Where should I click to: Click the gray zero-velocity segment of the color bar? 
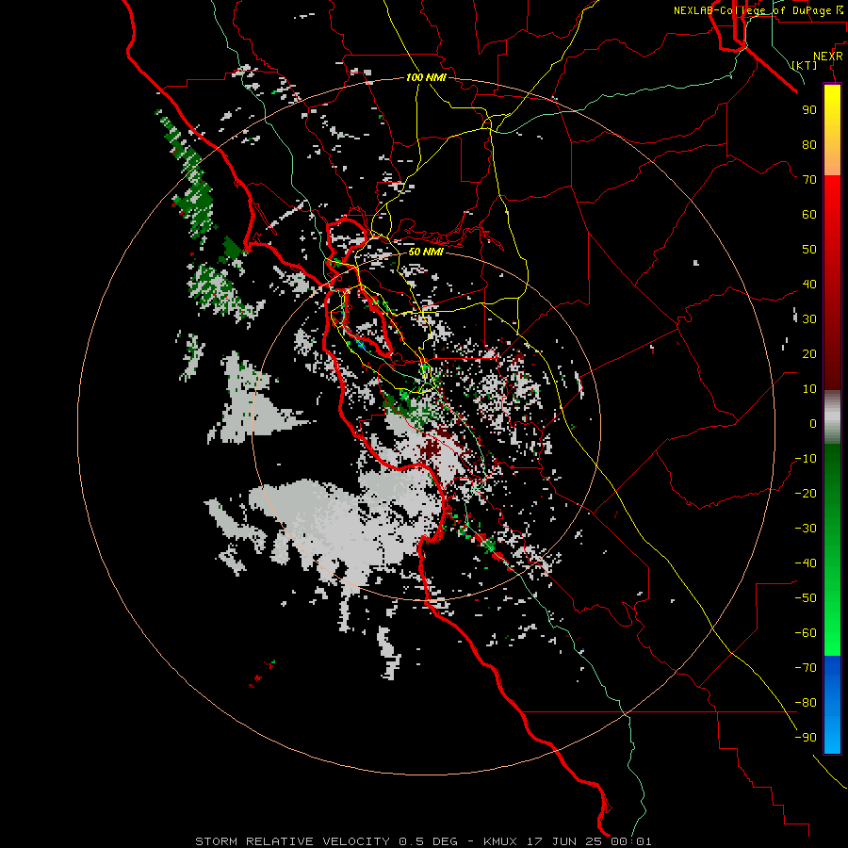832,417
